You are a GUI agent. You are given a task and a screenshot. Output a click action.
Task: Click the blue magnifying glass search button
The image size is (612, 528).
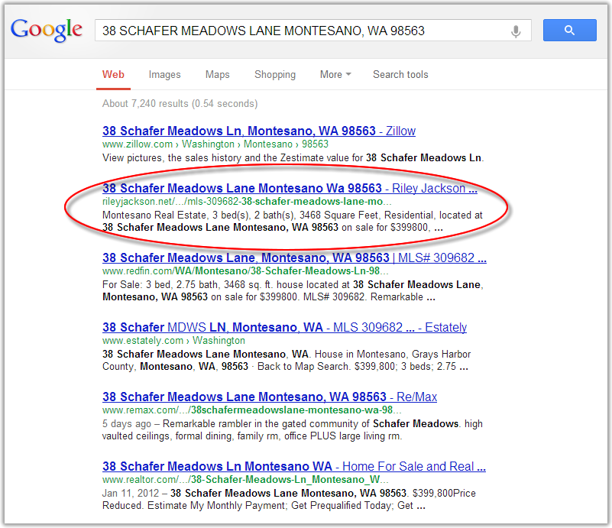(569, 30)
